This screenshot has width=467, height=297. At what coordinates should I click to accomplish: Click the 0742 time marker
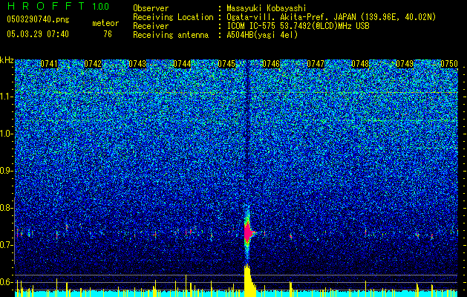click(x=93, y=64)
